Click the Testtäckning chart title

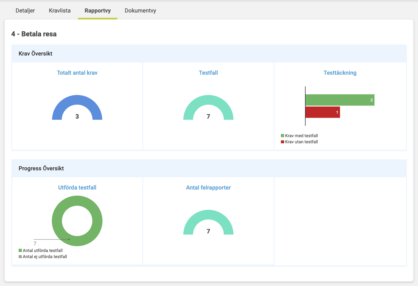[x=340, y=73]
